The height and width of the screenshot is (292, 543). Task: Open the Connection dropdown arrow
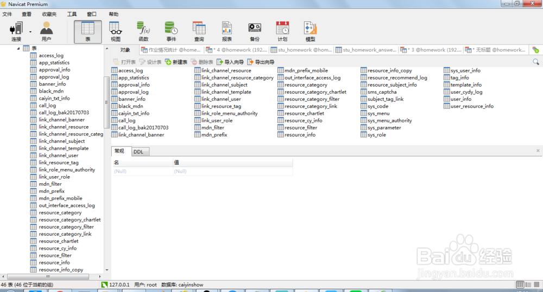pyautogui.click(x=30, y=32)
